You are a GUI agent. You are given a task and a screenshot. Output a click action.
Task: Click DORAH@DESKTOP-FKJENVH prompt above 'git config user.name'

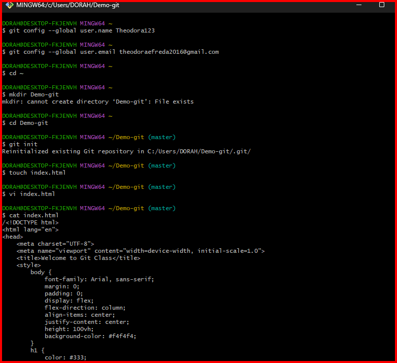pyautogui.click(x=39, y=23)
